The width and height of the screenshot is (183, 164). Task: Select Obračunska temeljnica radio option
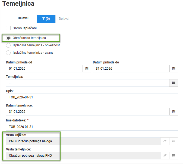[8, 38]
